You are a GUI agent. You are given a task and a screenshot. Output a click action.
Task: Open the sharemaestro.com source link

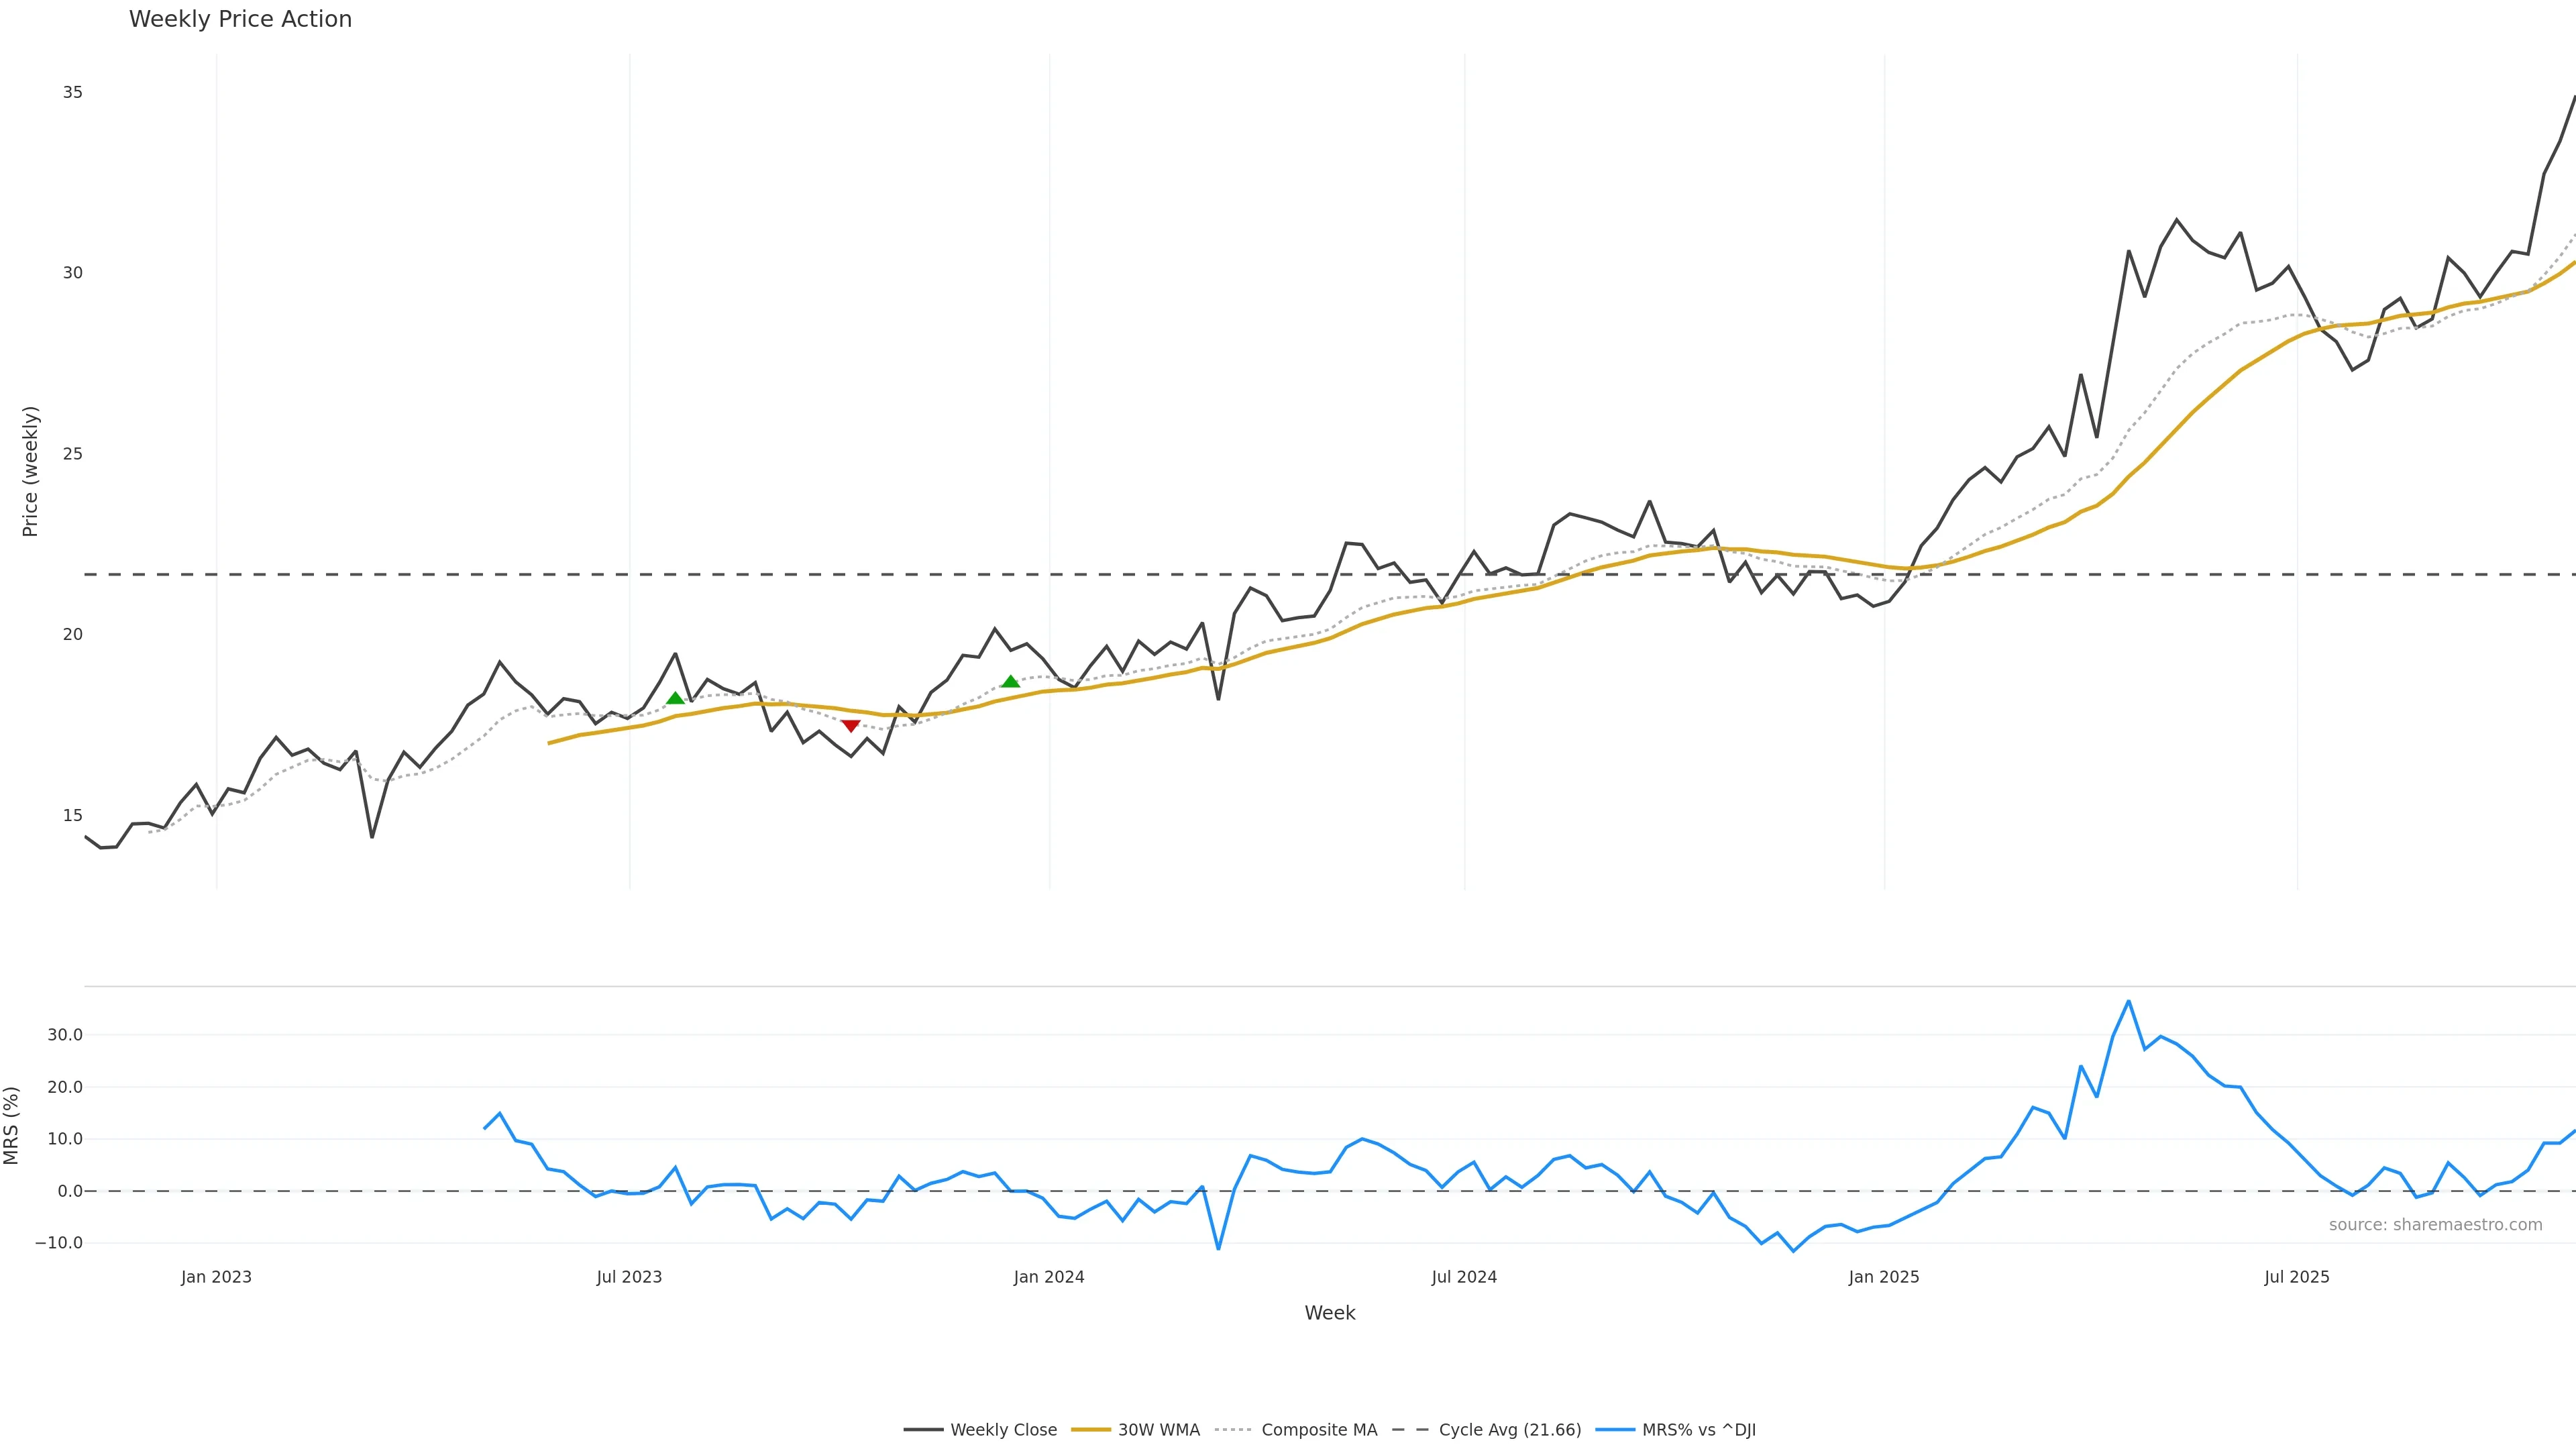pos(2435,1225)
